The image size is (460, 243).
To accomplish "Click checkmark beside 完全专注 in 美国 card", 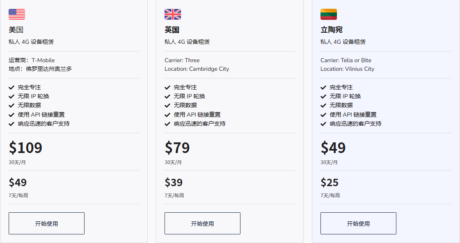I will 11,88.
